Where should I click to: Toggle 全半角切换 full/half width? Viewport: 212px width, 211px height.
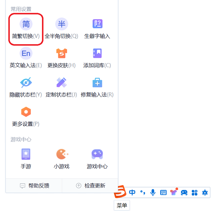[61, 27]
